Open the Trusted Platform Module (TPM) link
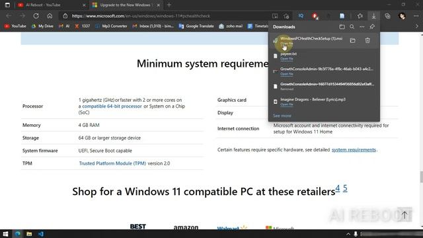The image size is (423, 238). [112, 163]
